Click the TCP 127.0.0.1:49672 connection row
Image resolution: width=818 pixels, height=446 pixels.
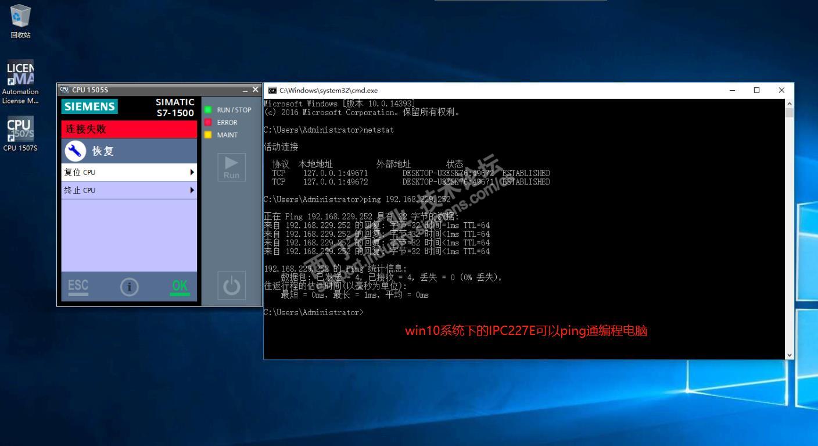pos(411,182)
